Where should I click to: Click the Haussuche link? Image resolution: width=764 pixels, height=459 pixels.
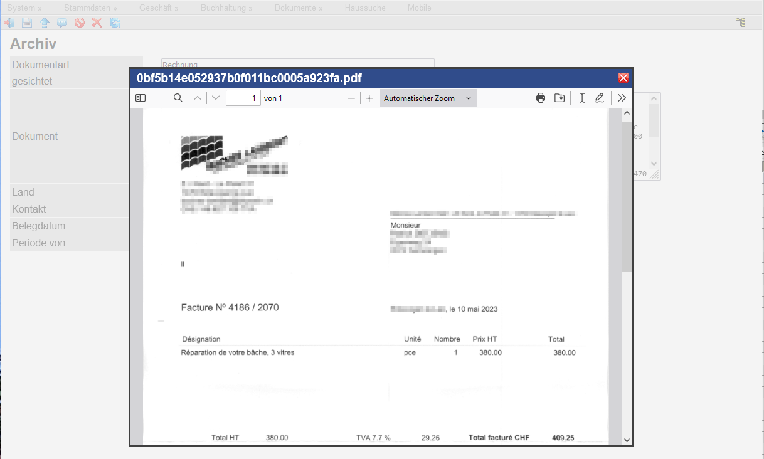click(x=365, y=8)
